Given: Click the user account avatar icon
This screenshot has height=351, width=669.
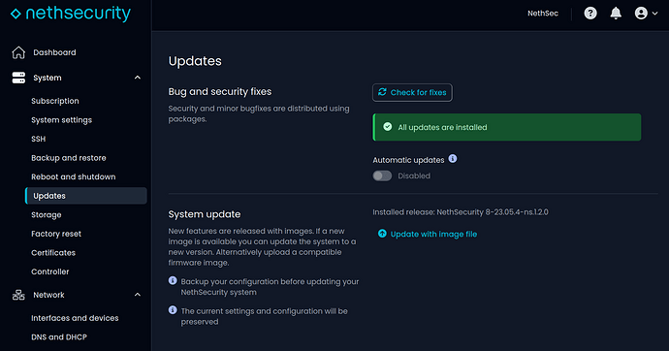Looking at the screenshot, I should (641, 14).
